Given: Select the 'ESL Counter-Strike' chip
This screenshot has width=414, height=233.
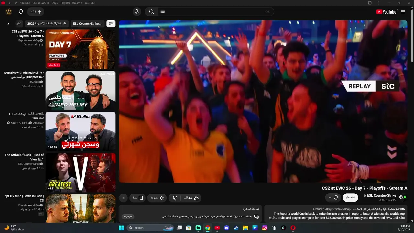Looking at the screenshot, I should pyautogui.click(x=88, y=24).
